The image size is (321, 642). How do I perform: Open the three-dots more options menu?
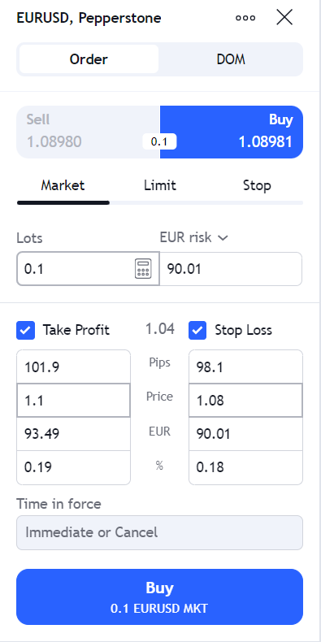pyautogui.click(x=245, y=18)
